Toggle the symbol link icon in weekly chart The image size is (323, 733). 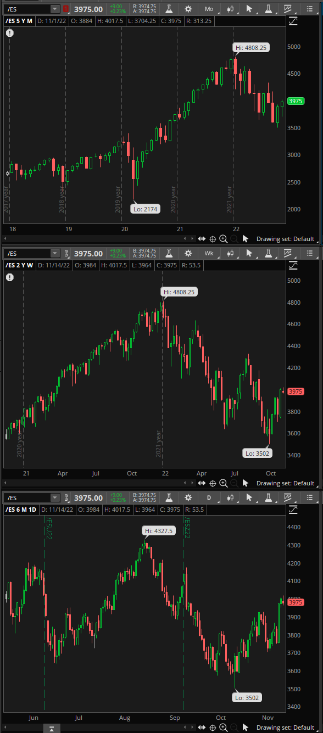[x=67, y=253]
